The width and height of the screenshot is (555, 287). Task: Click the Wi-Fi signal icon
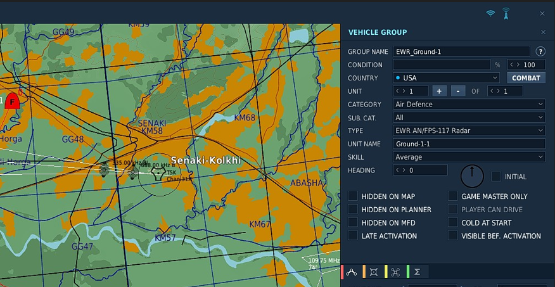click(490, 13)
